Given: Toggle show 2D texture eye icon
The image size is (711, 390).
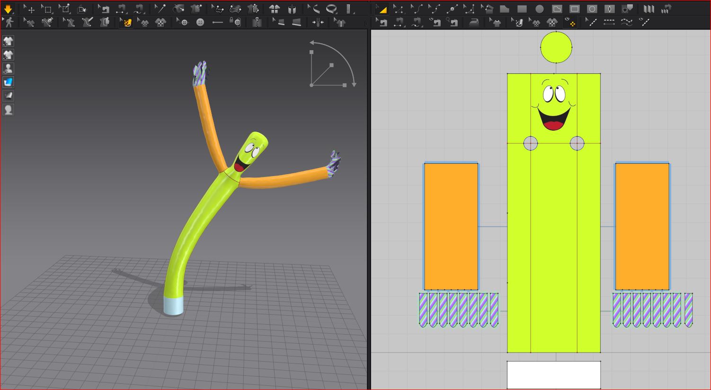Looking at the screenshot, I should [x=570, y=22].
